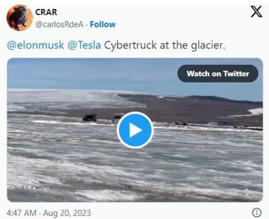
Task: Open the @carlosRdeA handle
Action: click(x=59, y=25)
